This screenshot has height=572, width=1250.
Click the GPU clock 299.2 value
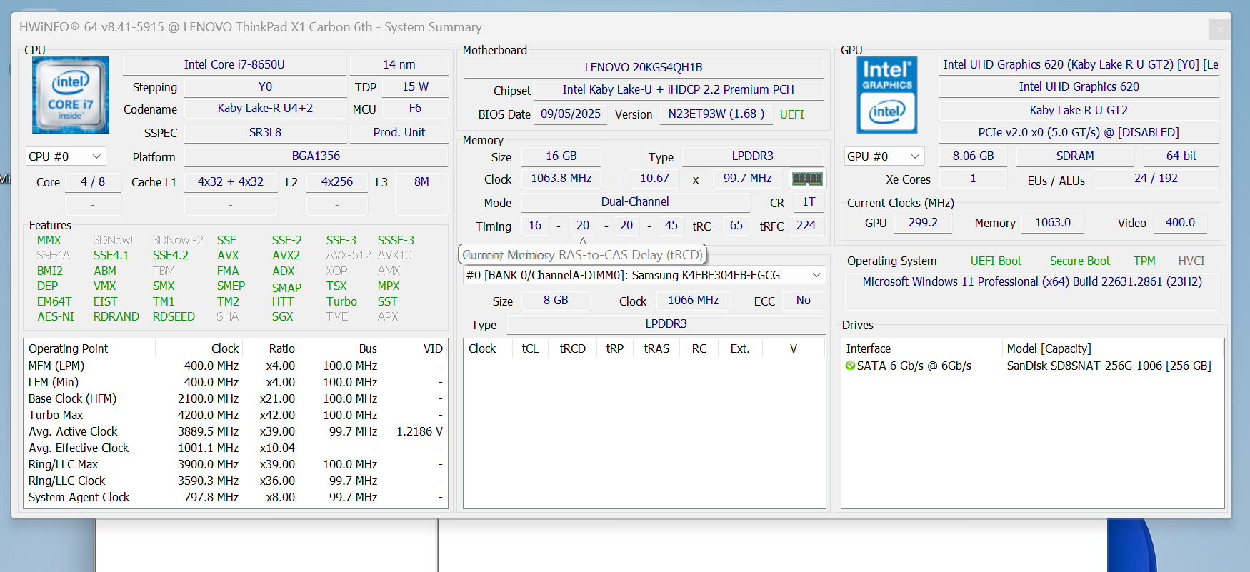coord(924,222)
